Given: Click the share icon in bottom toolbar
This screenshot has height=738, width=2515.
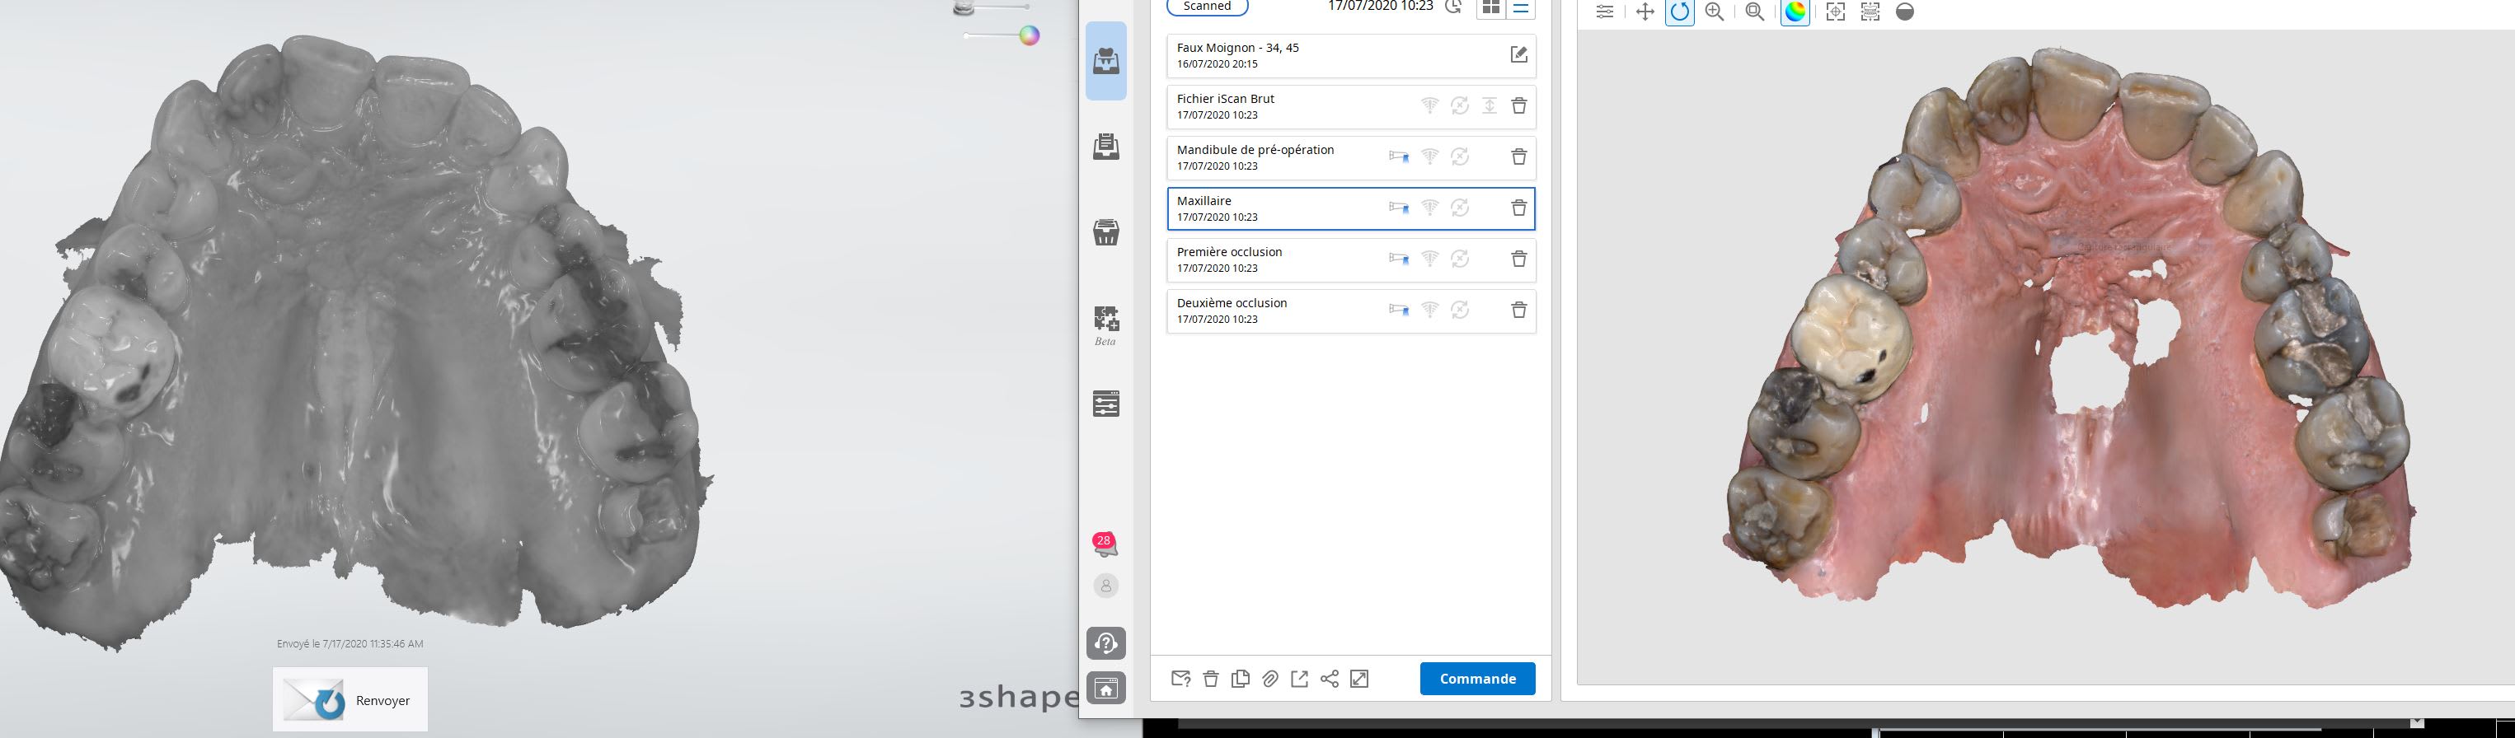Looking at the screenshot, I should 1329,680.
